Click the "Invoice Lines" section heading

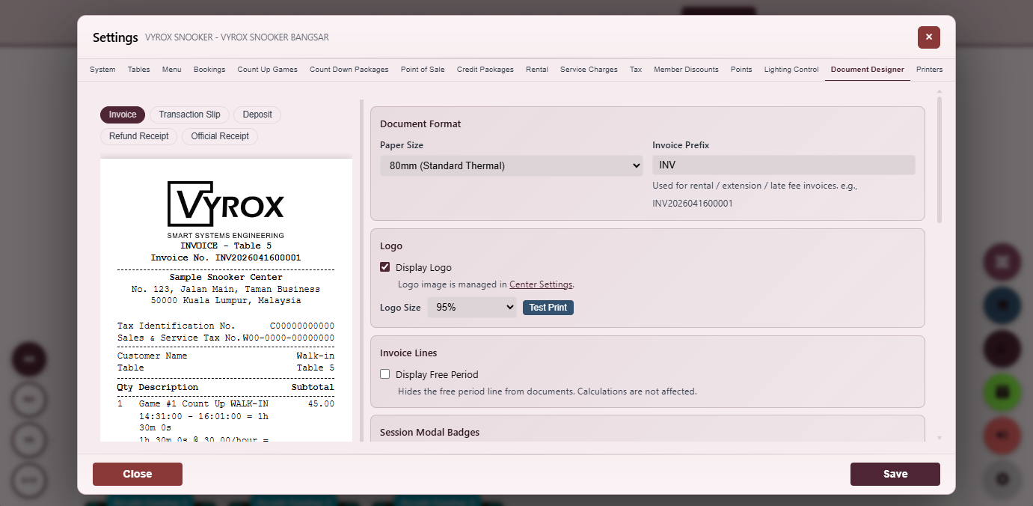tap(408, 353)
